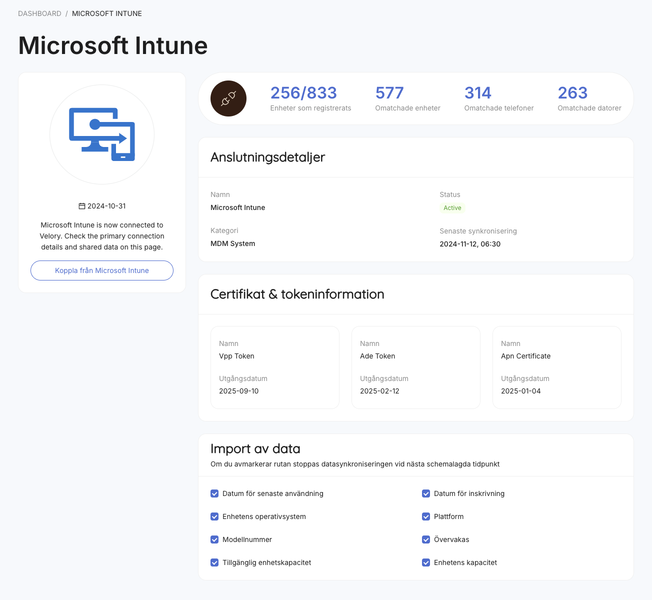Click the connection date 2024-10-31
This screenshot has height=600, width=652.
coord(106,206)
